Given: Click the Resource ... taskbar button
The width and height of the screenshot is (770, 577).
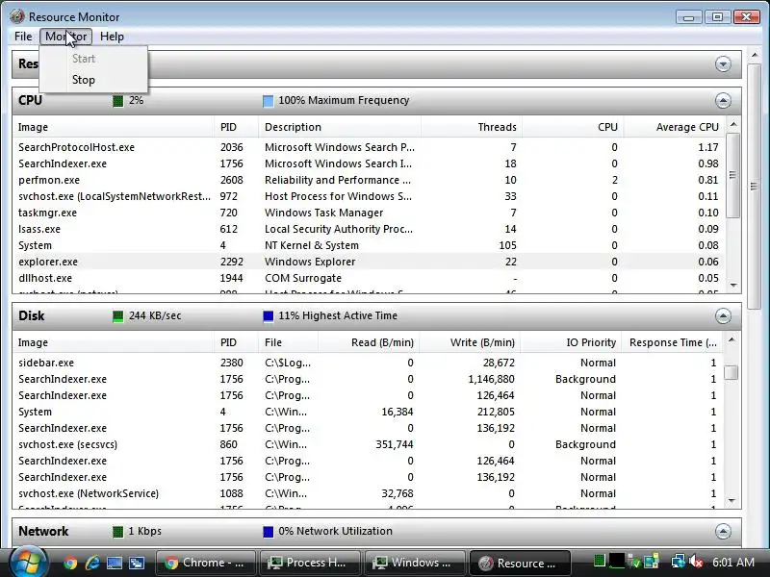Looking at the screenshot, I should pyautogui.click(x=520, y=563).
